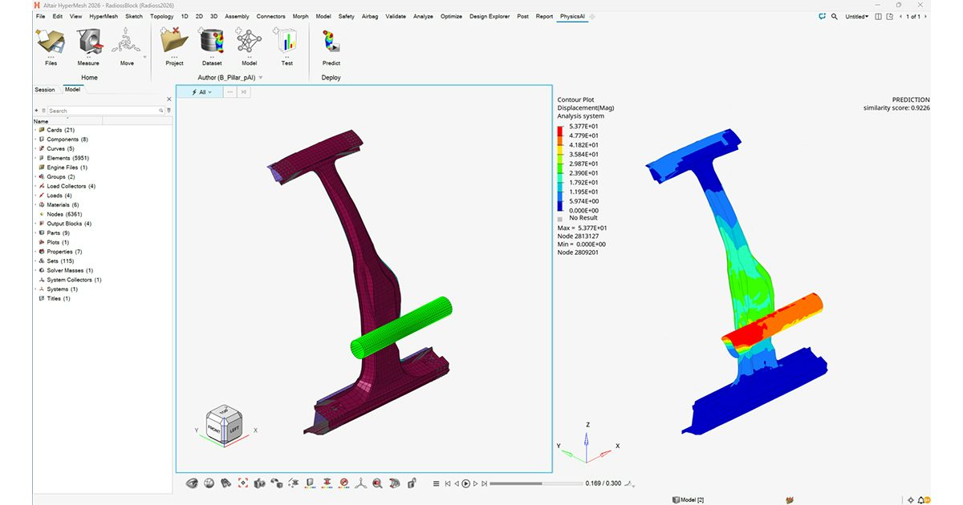The height and width of the screenshot is (505, 963).
Task: Expand the Materials (6) tree node
Action: [x=35, y=205]
